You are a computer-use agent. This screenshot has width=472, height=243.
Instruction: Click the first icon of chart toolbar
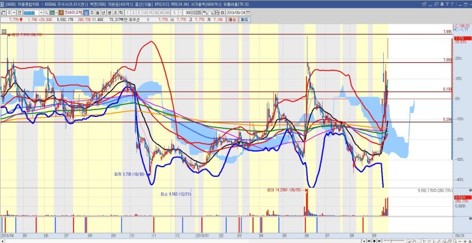3,13
